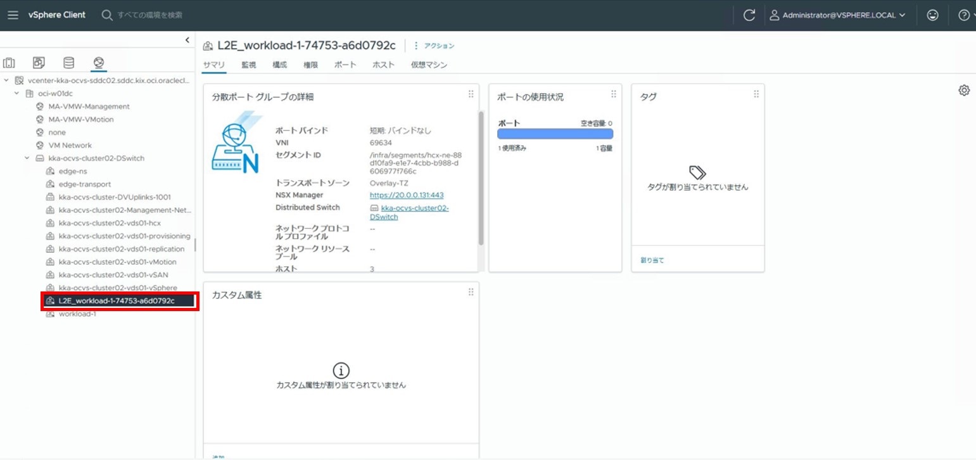
Task: Click the refresh icon in top bar
Action: pos(749,16)
